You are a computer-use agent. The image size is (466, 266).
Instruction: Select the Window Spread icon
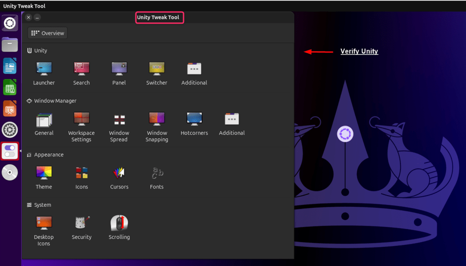119,118
